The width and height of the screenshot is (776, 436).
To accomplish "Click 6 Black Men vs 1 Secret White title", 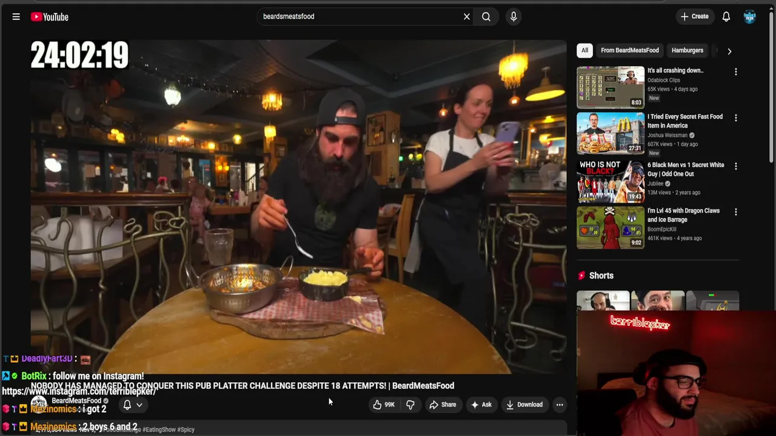I will coord(686,169).
